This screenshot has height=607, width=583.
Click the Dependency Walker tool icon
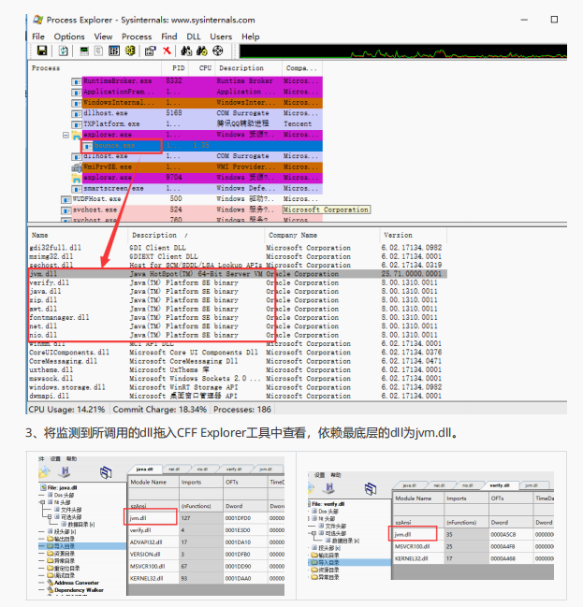point(50,590)
